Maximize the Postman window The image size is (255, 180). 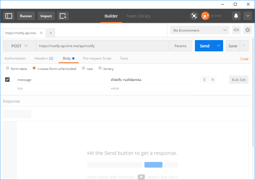point(235,4)
